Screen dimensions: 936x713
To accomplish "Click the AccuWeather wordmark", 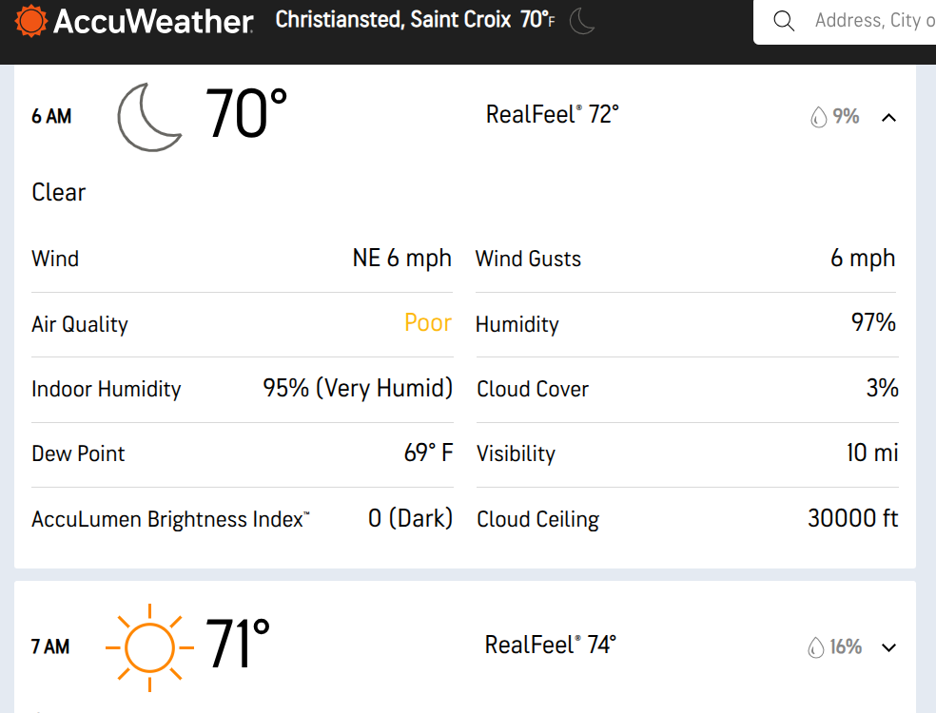I will click(153, 22).
